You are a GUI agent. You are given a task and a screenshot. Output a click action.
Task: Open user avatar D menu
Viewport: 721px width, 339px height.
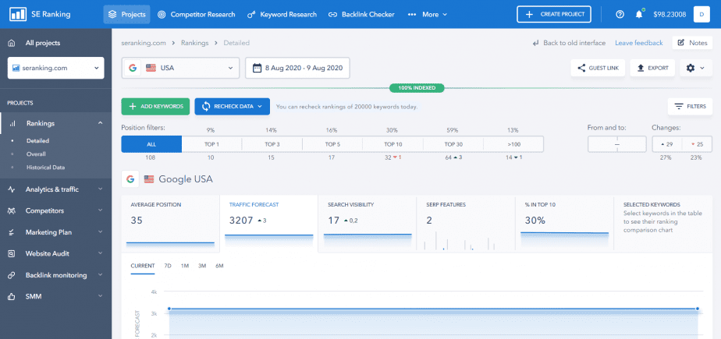(701, 14)
